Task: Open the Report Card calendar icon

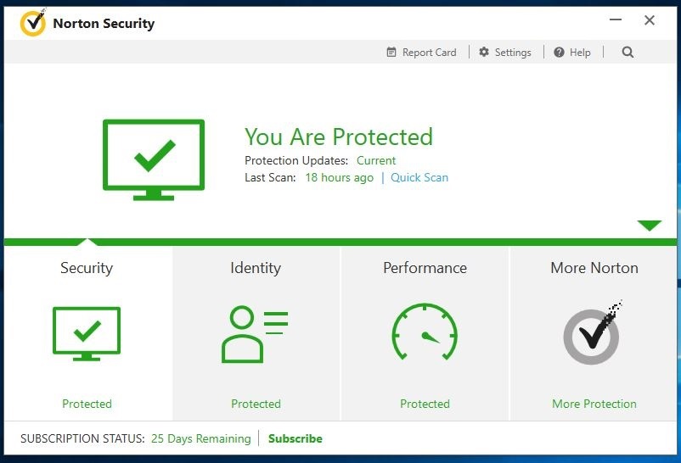Action: pos(391,52)
